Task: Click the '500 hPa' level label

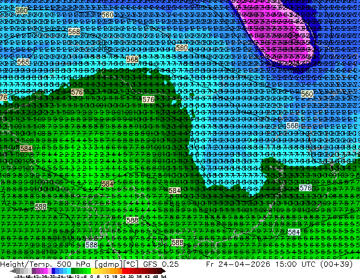Action: (73, 264)
